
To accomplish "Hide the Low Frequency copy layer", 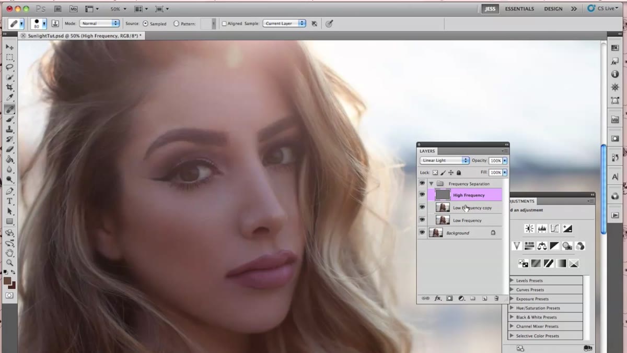I will coord(422,207).
